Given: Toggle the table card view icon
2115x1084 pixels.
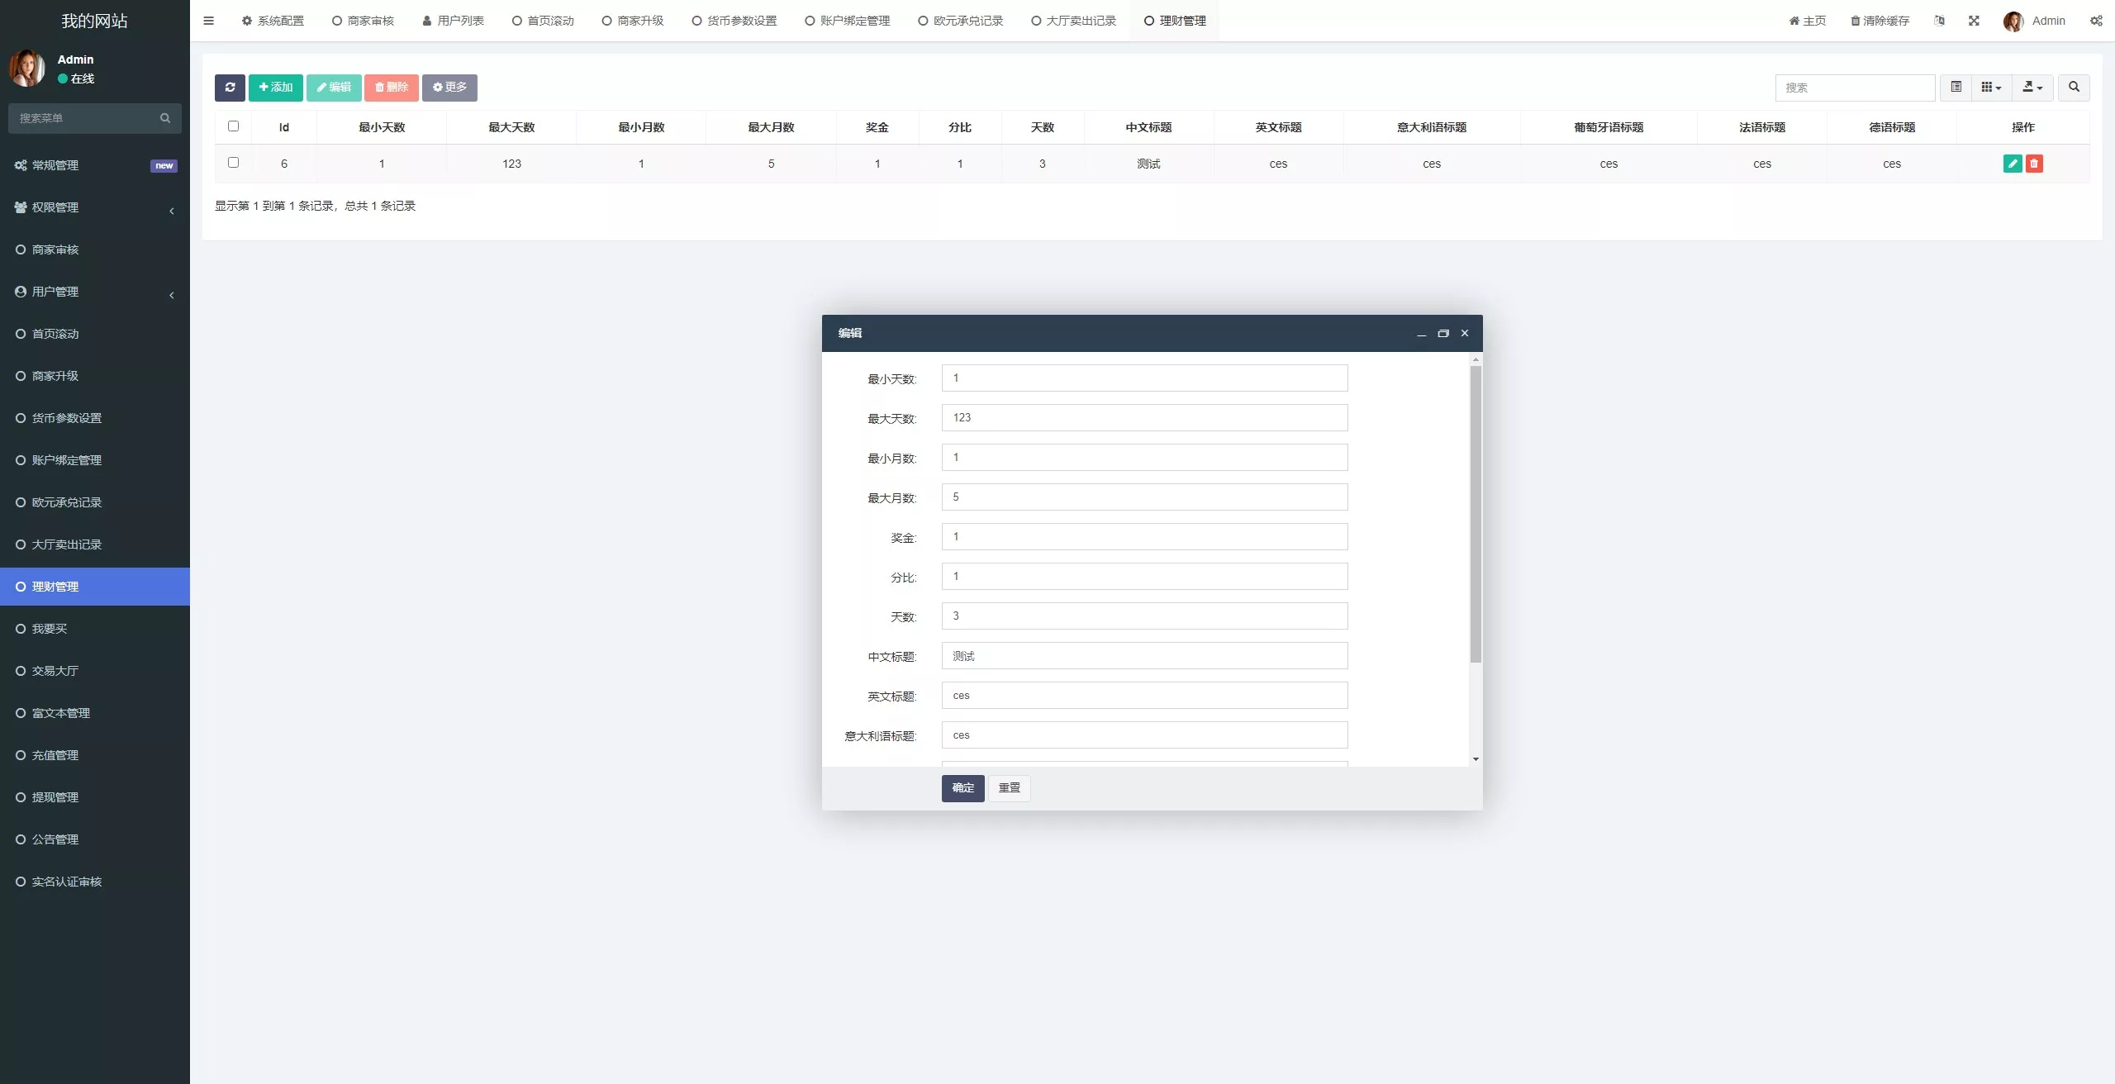Looking at the screenshot, I should click(1956, 88).
